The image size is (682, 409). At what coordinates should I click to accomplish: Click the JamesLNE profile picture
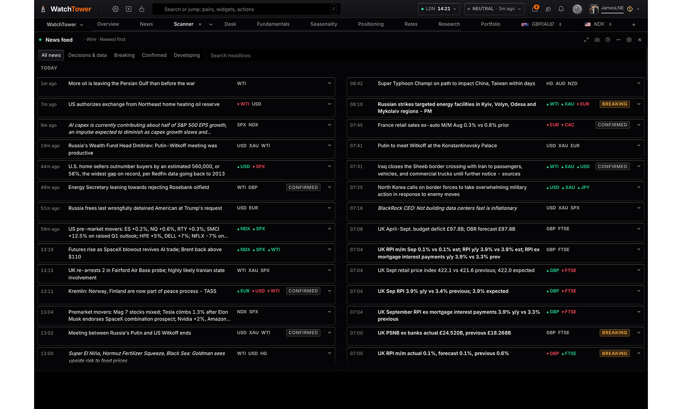pos(594,9)
